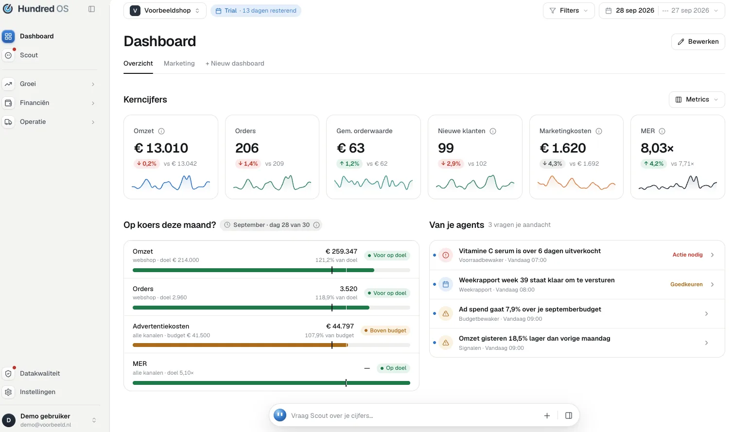733x432 pixels.
Task: Click the Scout avatar icon in chat bar
Action: pyautogui.click(x=280, y=415)
